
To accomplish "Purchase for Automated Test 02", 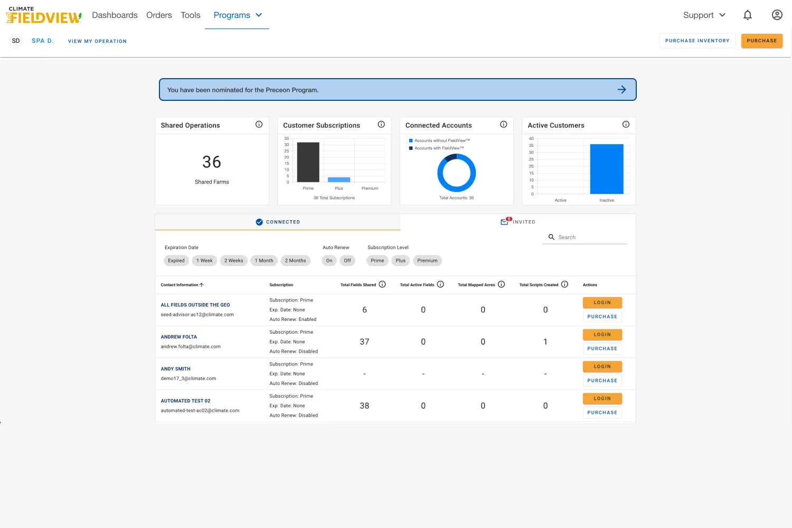I will [x=602, y=412].
